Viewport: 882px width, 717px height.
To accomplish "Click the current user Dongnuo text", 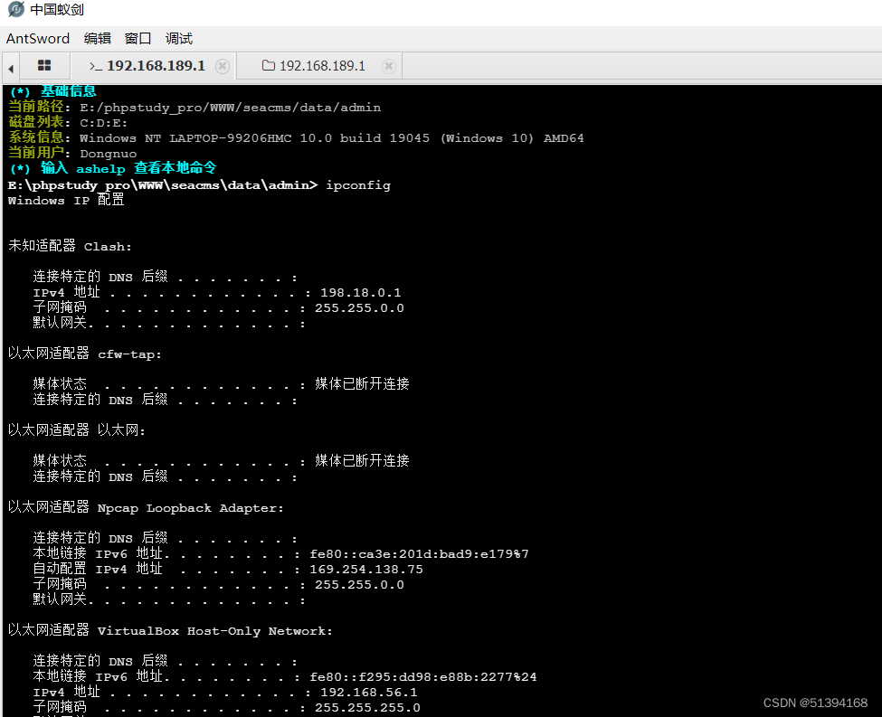I will 108,154.
